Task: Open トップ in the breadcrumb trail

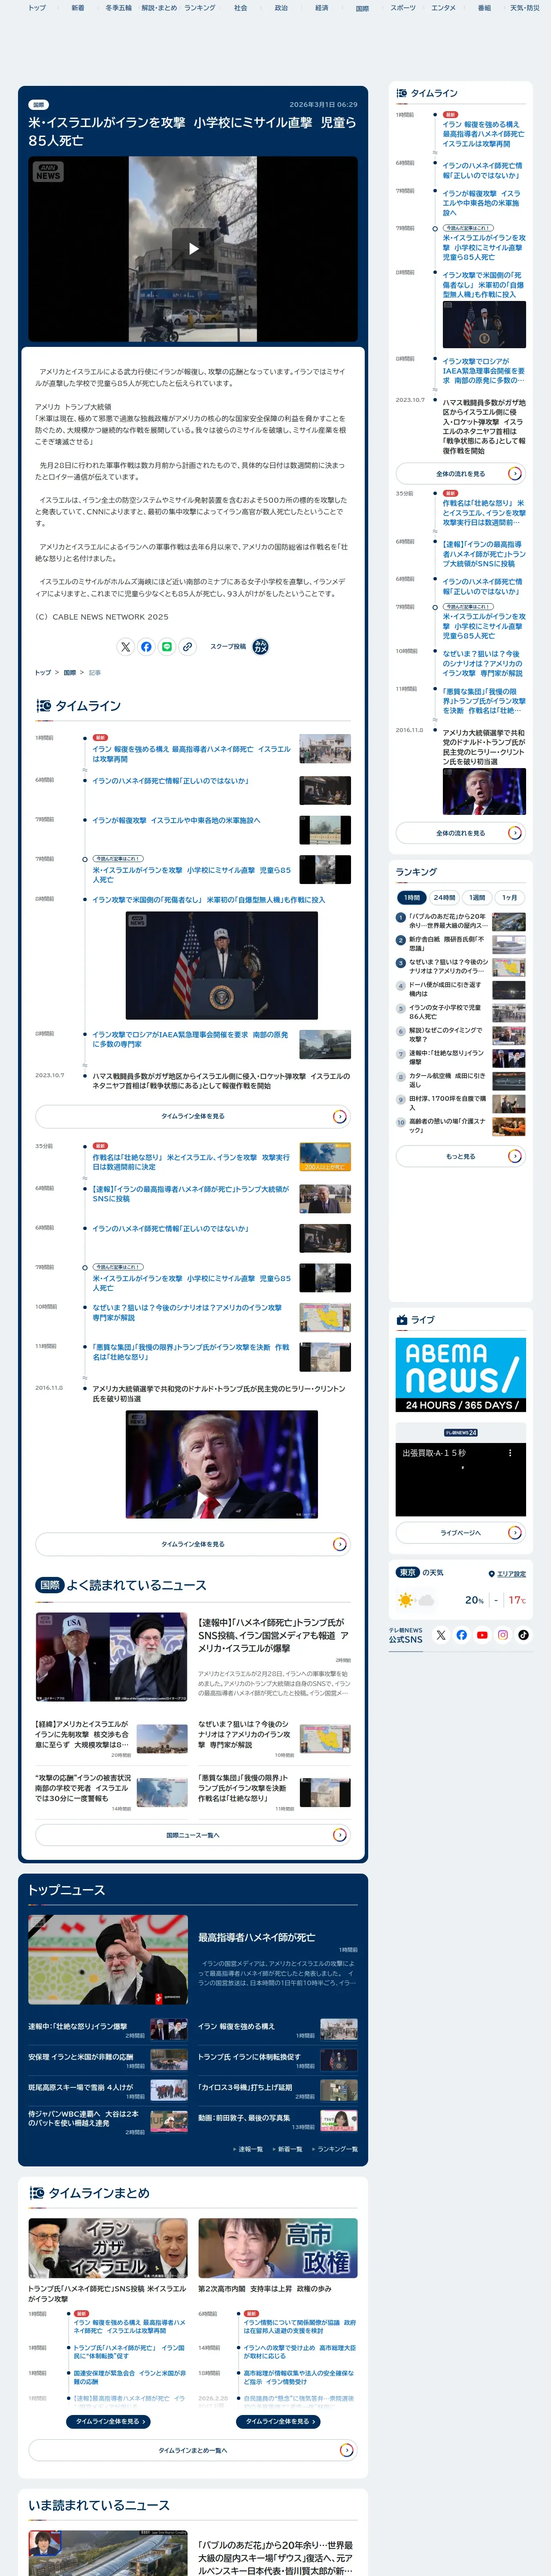Action: pyautogui.click(x=43, y=673)
